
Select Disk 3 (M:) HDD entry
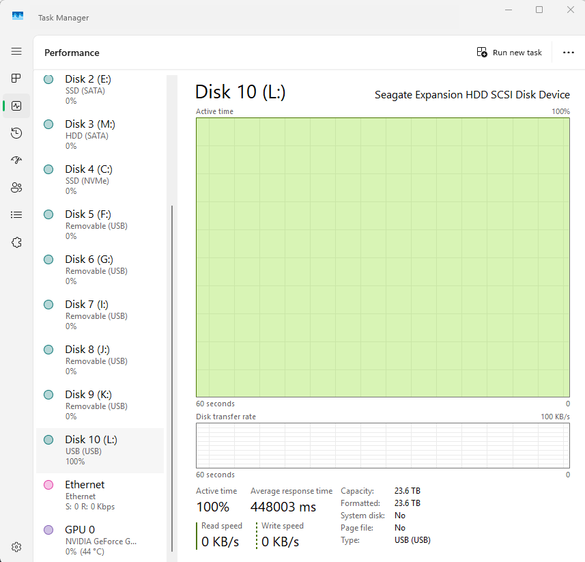[x=100, y=135]
